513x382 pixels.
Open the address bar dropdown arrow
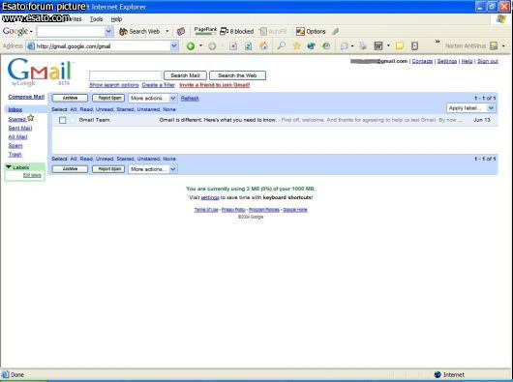[x=174, y=46]
